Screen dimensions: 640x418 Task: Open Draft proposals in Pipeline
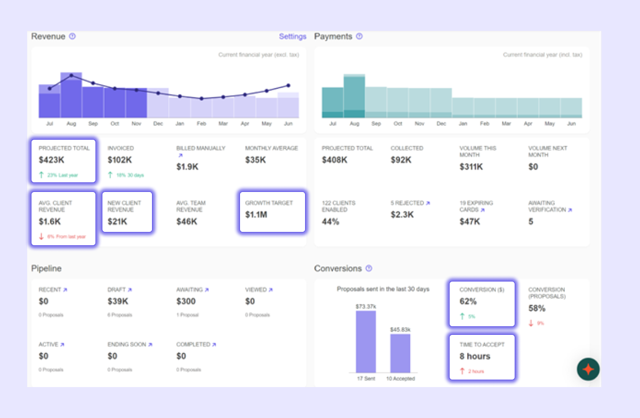[130, 290]
